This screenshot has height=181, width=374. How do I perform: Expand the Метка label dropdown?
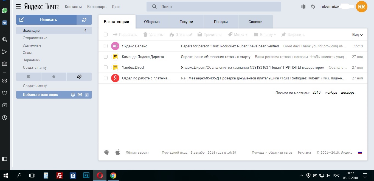pos(238,35)
